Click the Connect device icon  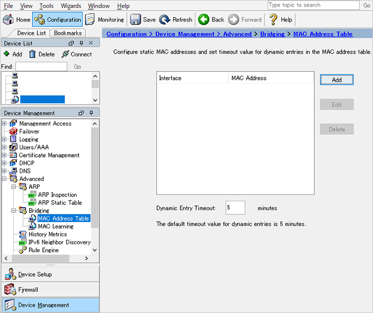click(66, 54)
